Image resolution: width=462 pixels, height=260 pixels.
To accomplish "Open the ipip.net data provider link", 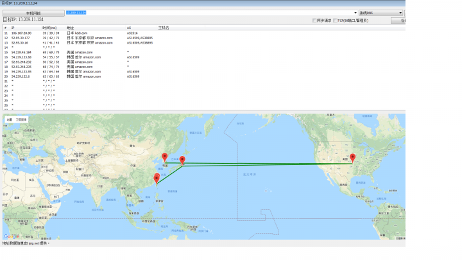I will point(33,243).
